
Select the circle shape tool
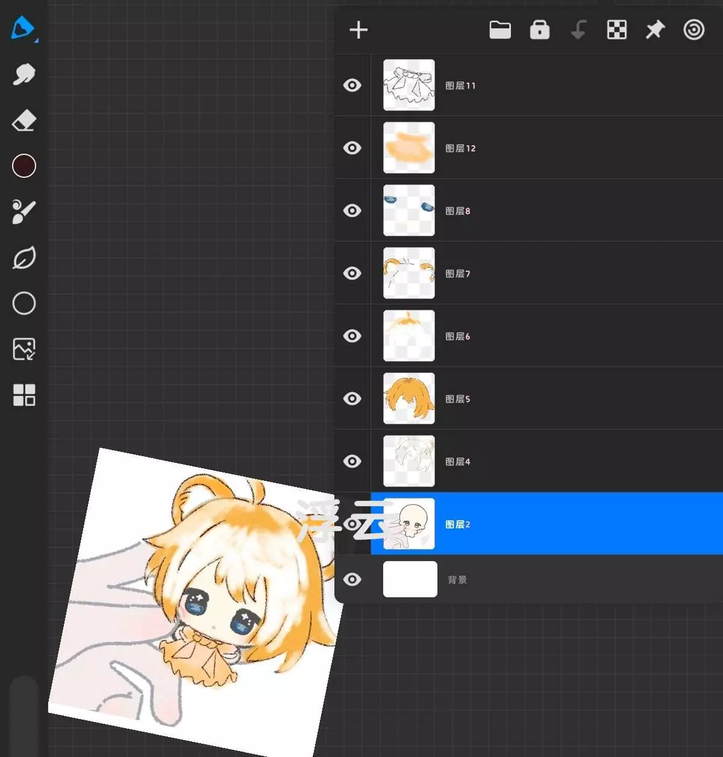tap(24, 303)
